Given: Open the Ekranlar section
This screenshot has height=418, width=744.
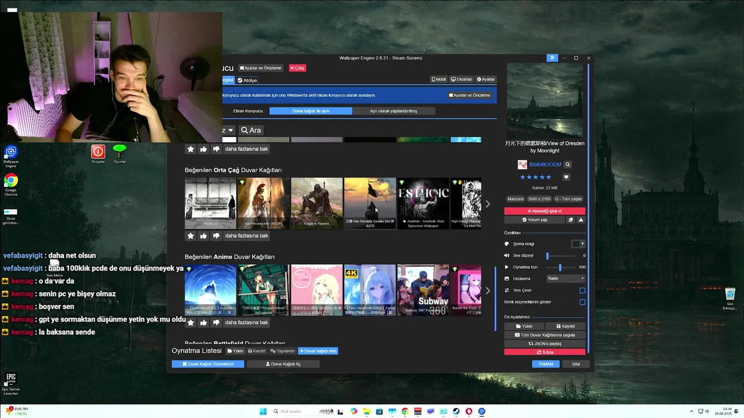Looking at the screenshot, I should 462,80.
